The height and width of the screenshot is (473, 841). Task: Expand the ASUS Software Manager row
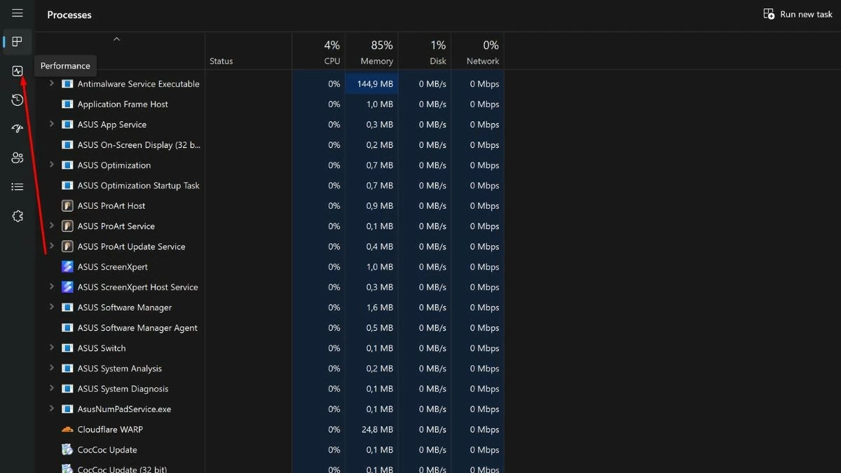(51, 307)
